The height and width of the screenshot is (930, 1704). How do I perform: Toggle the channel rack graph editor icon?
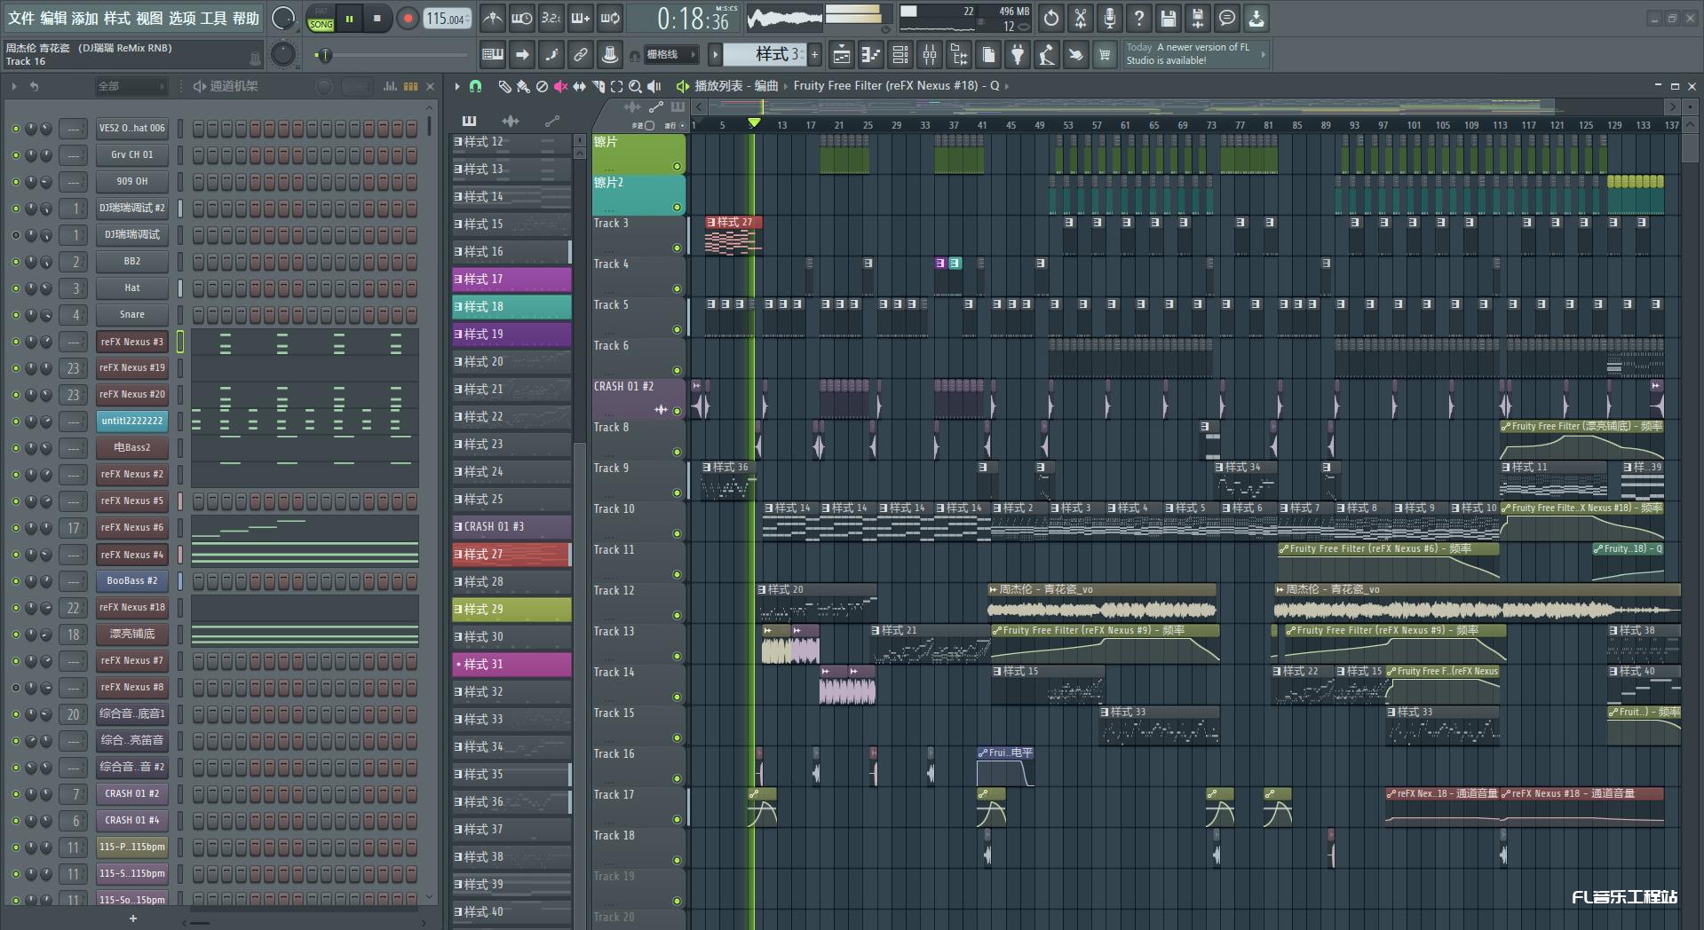point(390,86)
